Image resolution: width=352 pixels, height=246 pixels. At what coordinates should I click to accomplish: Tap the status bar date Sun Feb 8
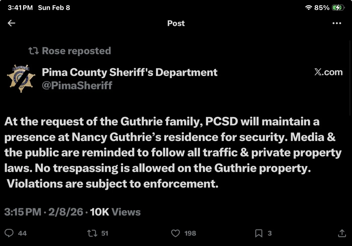click(x=54, y=8)
